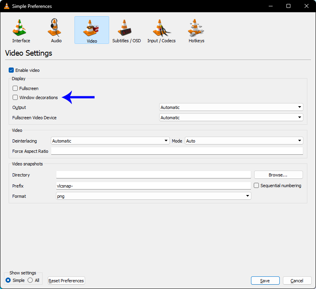Click the Force Aspect Ratio input field
The image size is (316, 289).
pos(177,151)
